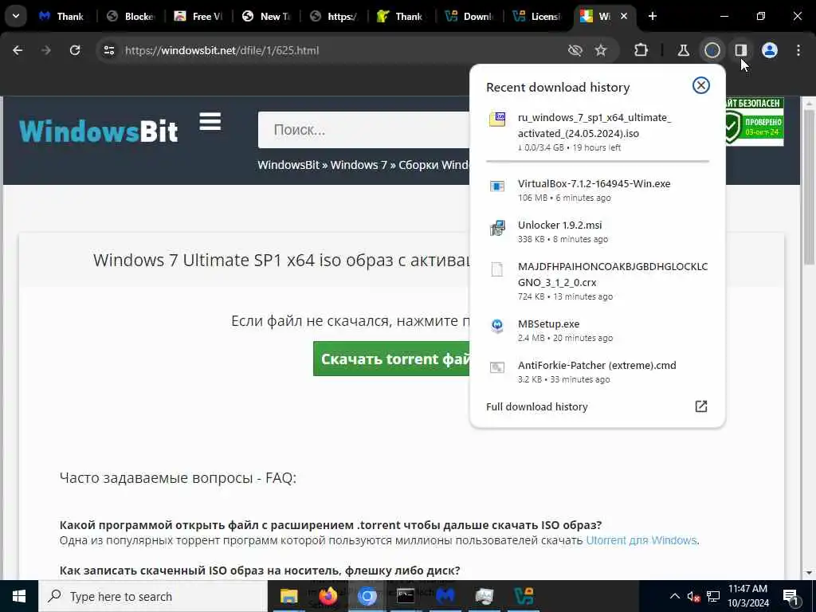Open the ISO file icon for ru_windows_7 download
Image resolution: width=816 pixels, height=612 pixels.
click(497, 119)
